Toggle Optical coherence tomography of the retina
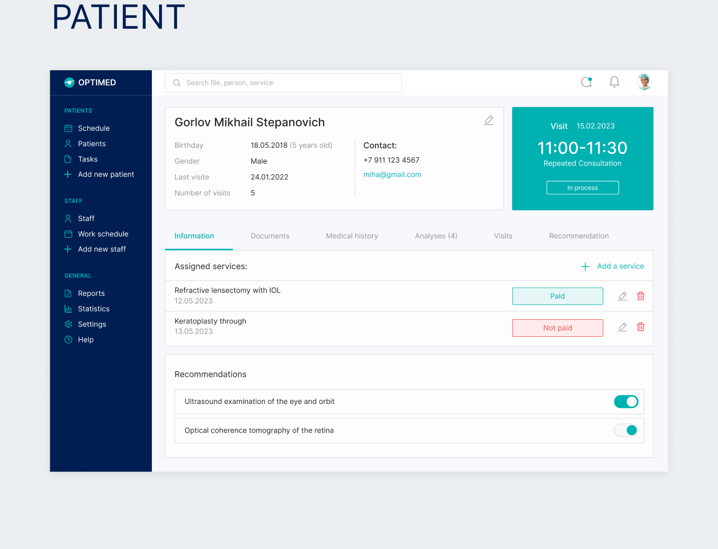Viewport: 718px width, 549px height. point(626,430)
